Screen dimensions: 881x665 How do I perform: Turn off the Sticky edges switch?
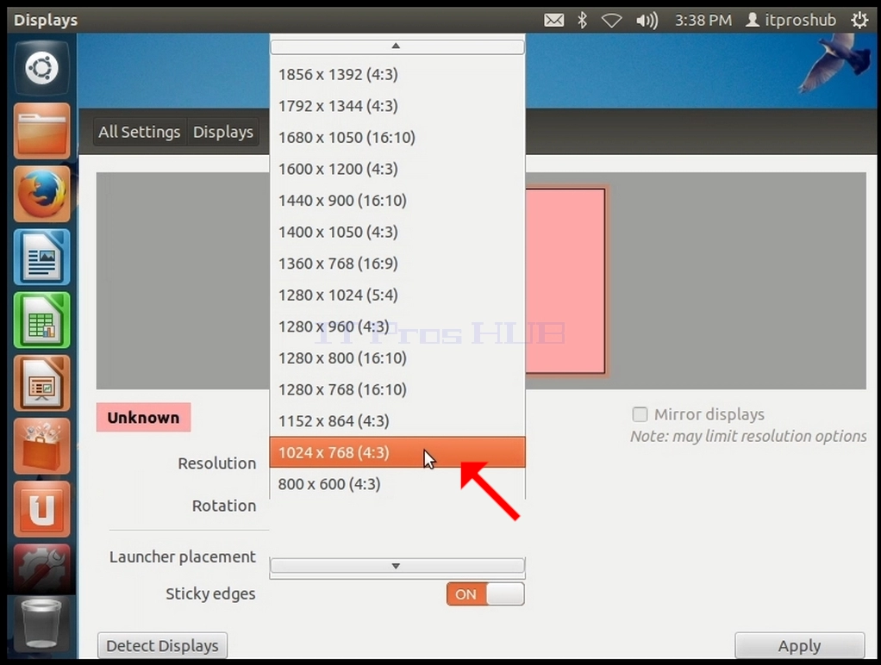(485, 594)
